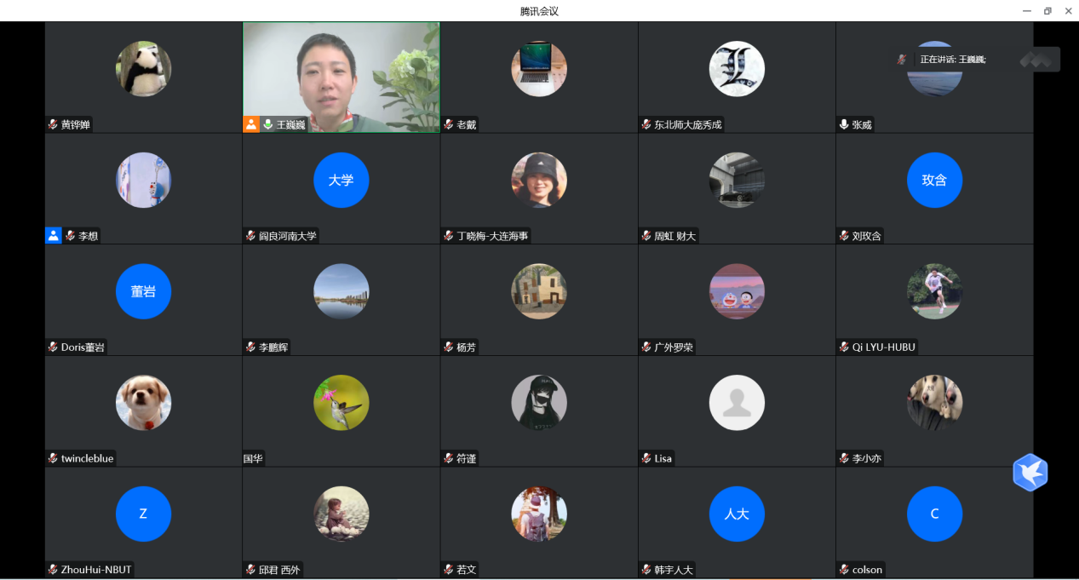This screenshot has width=1079, height=580.
Task: Click the name label 丁晓梅-大连海事
Action: 492,236
